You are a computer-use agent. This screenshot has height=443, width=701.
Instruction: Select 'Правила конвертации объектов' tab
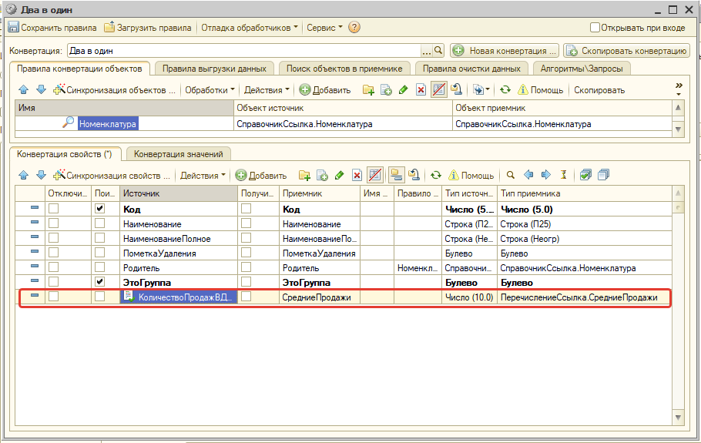click(79, 69)
